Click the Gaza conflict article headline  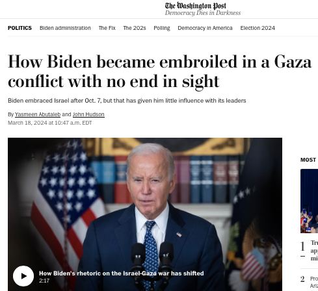coord(160,71)
